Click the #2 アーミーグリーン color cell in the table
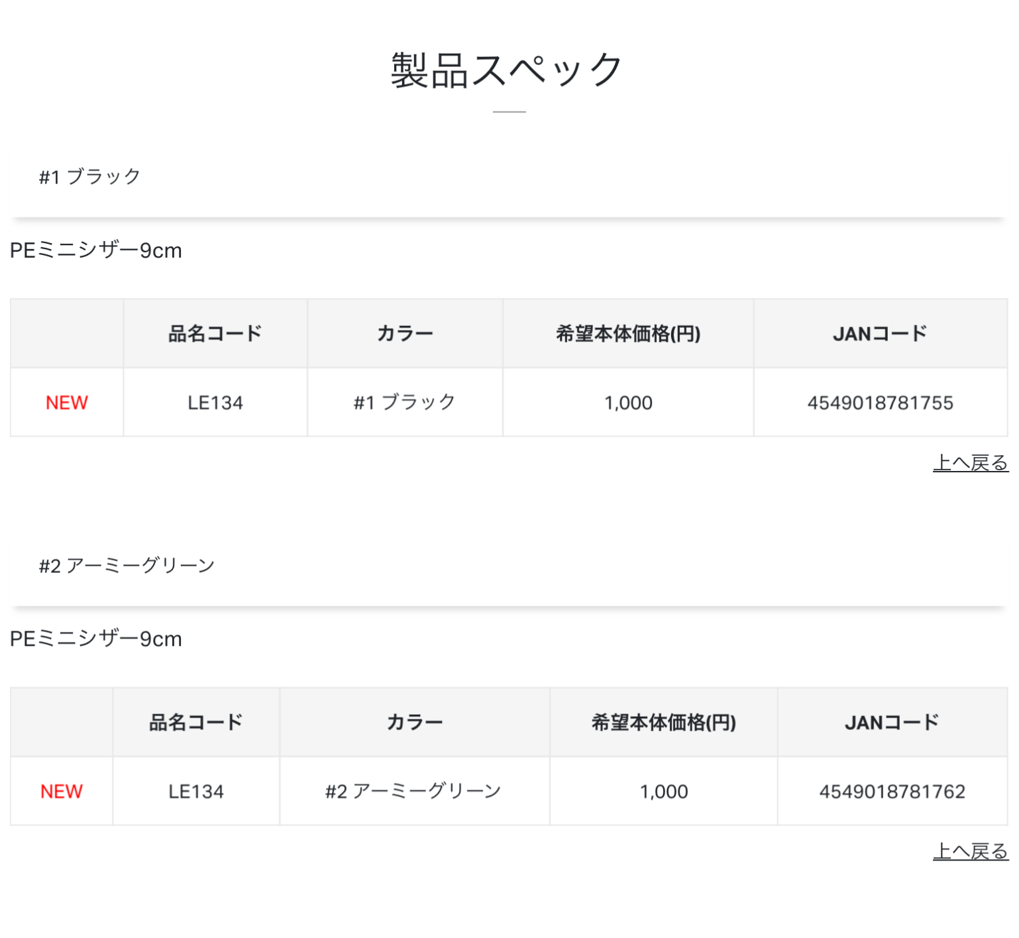The height and width of the screenshot is (938, 1019). (x=413, y=792)
